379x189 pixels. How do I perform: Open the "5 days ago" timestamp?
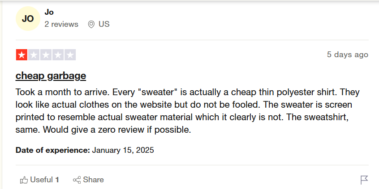coord(347,55)
